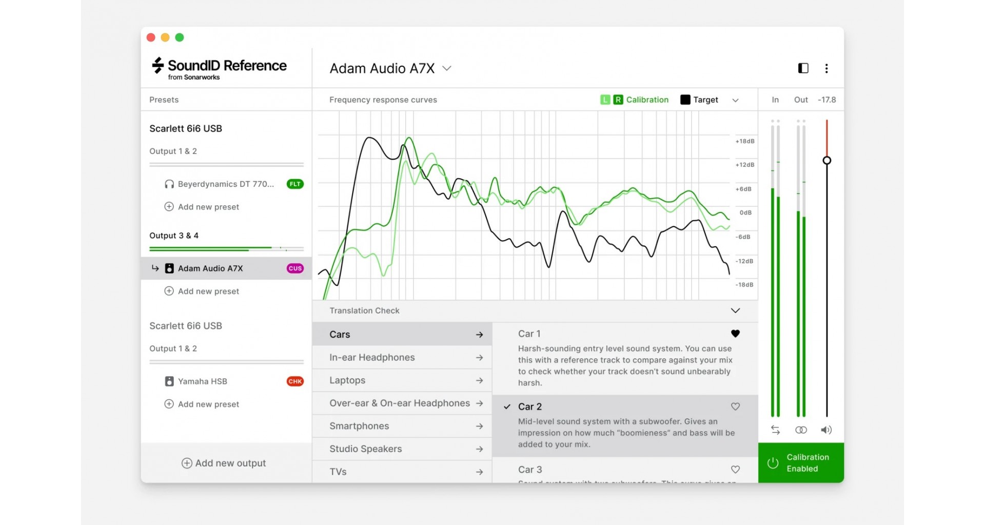Favorite Car 2 with the heart icon

(735, 406)
